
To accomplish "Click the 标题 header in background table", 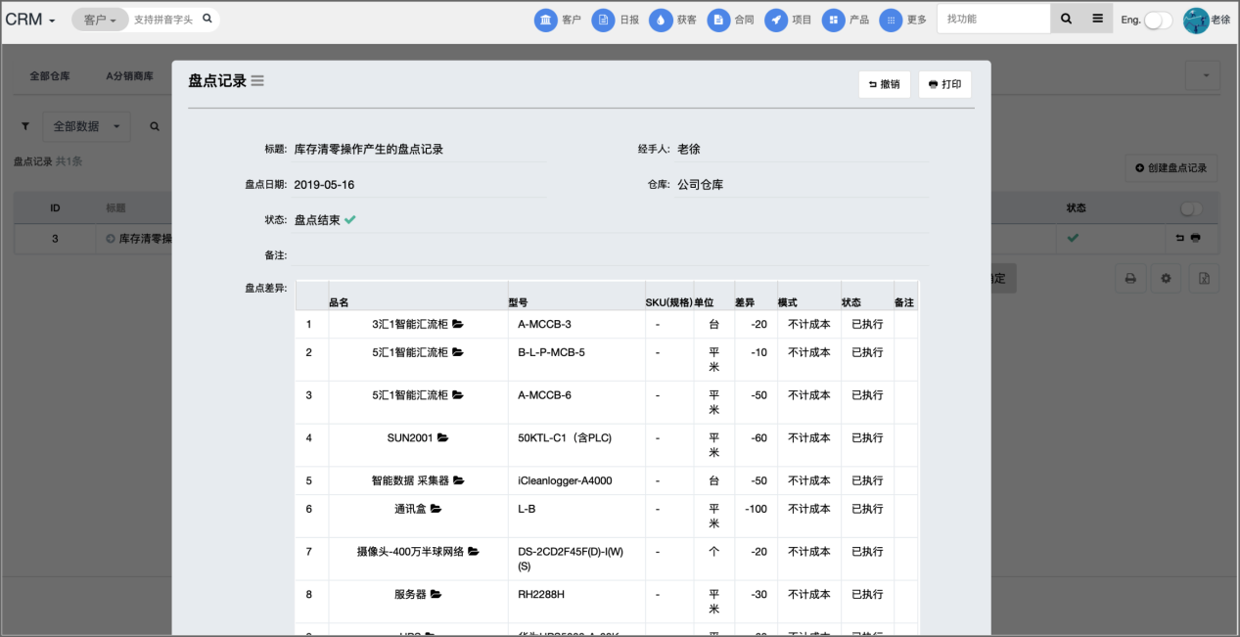I will pyautogui.click(x=115, y=208).
